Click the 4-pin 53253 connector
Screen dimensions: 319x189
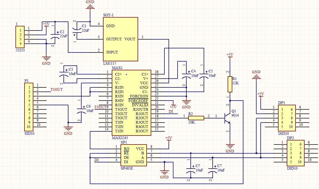[20, 37]
